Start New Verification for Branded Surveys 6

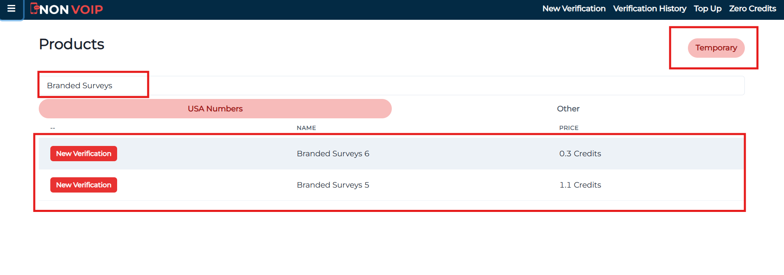coord(84,153)
